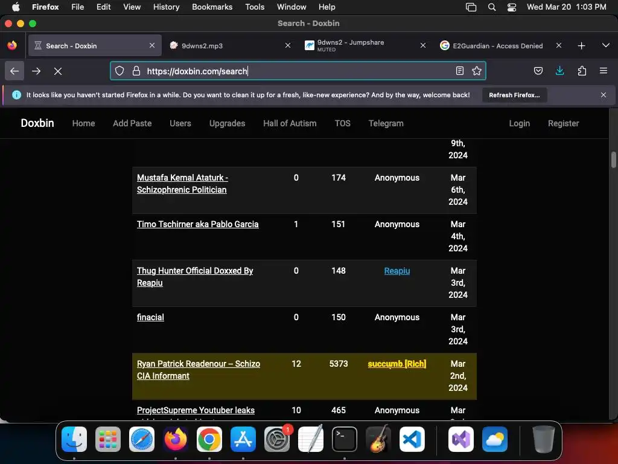Open Google Chrome from the Dock
The height and width of the screenshot is (464, 618).
[209, 439]
